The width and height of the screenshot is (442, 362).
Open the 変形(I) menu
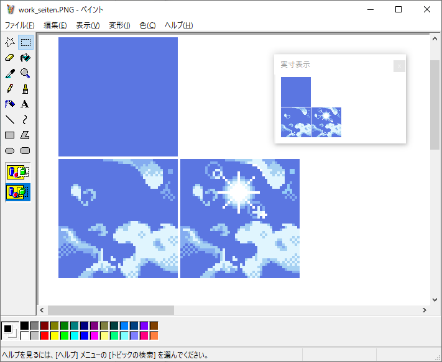[119, 25]
